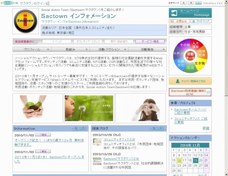Select the サービス・商品 tab

pos(150,41)
